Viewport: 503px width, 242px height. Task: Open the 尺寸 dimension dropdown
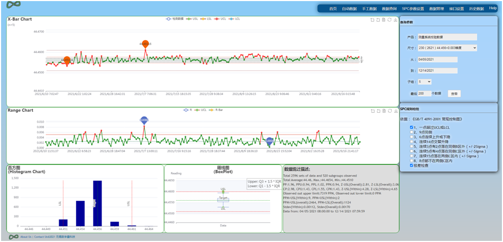pyautogui.click(x=447, y=48)
